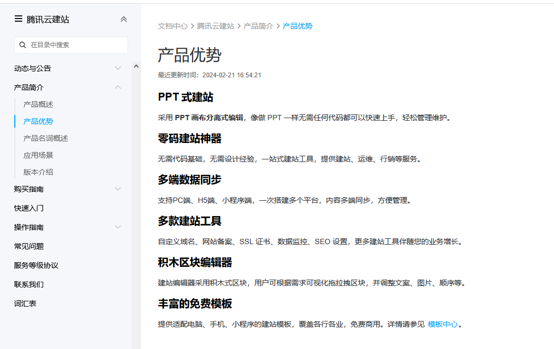The width and height of the screenshot is (554, 349).
Task: Click the 多端数据同步 heading
Action: (190, 180)
